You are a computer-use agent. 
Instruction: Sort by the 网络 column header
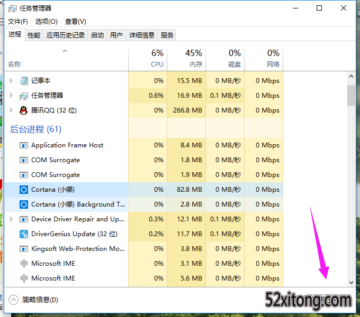tap(264, 59)
